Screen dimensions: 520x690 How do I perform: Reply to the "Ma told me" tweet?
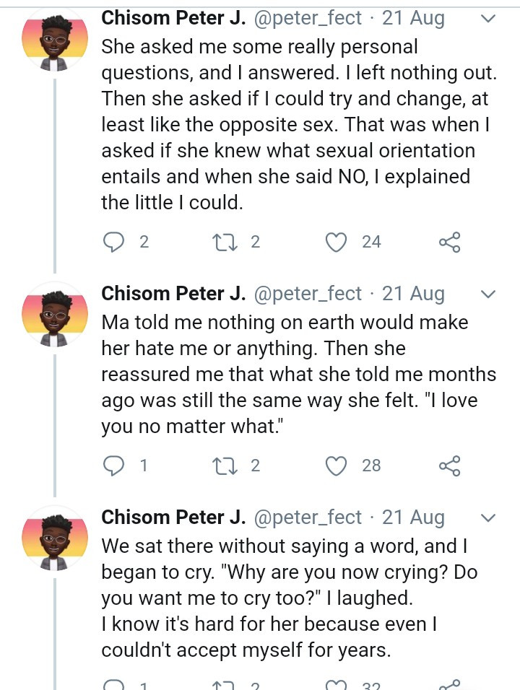114,466
